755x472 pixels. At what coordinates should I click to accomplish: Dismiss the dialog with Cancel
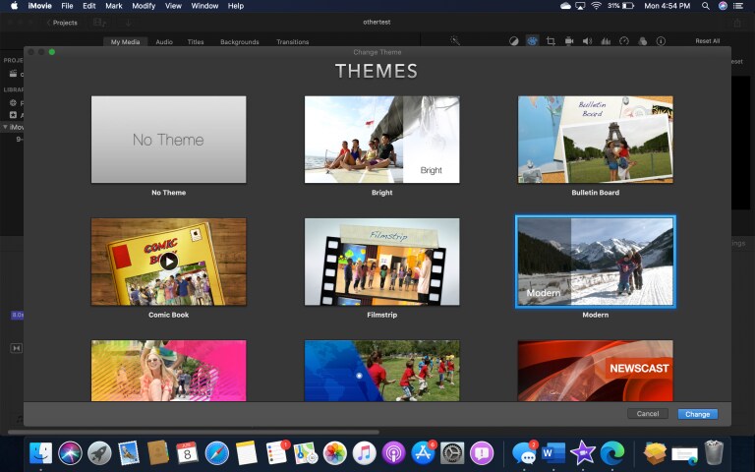(648, 413)
